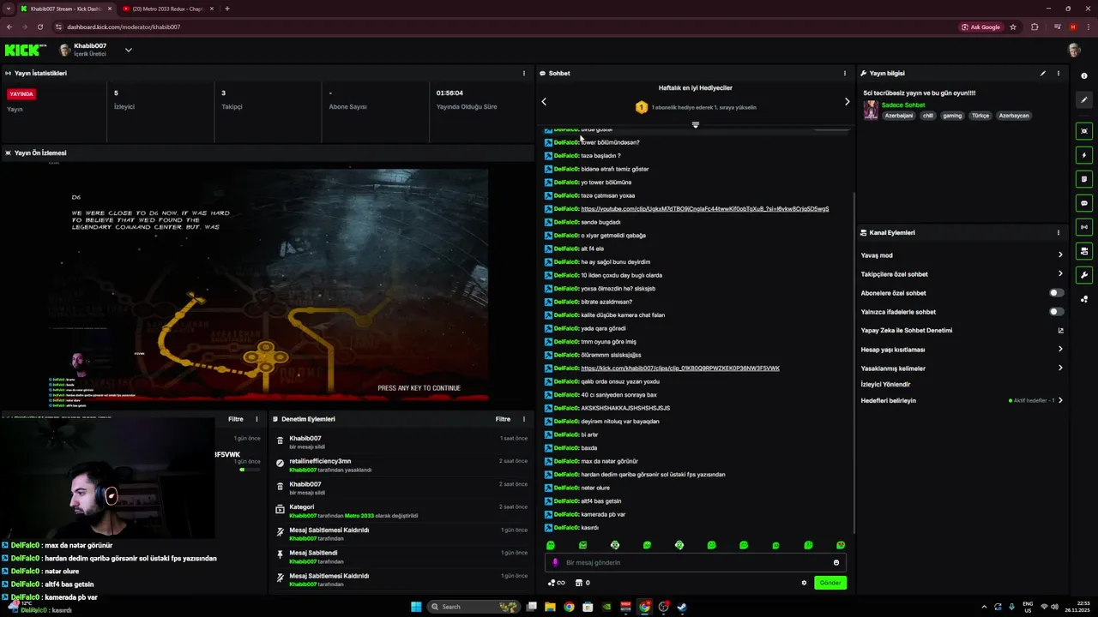Screen dimensions: 1098x617
Task: Click the Azerbaijani tag
Action: [x=899, y=116]
